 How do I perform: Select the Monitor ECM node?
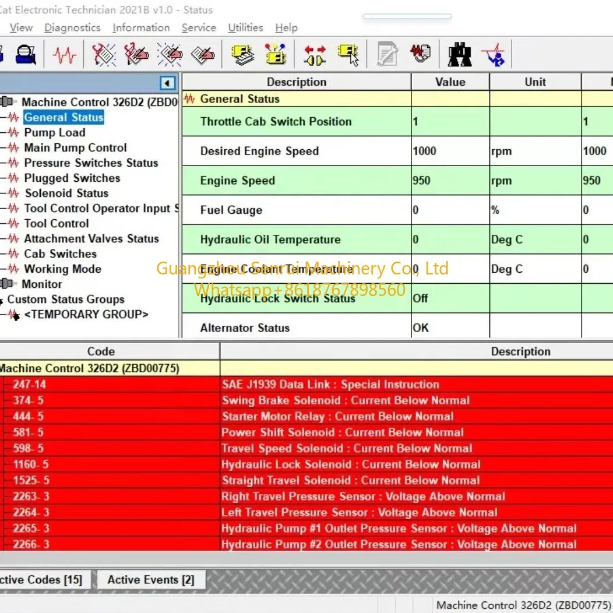coord(41,284)
